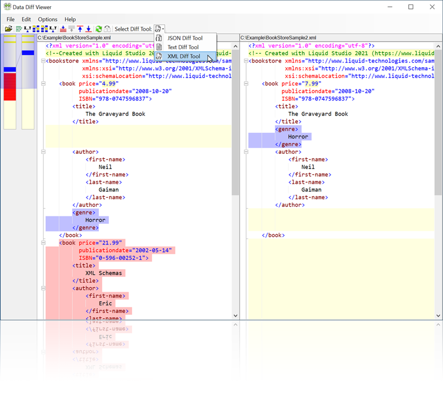Open the Options menu

[x=48, y=19]
